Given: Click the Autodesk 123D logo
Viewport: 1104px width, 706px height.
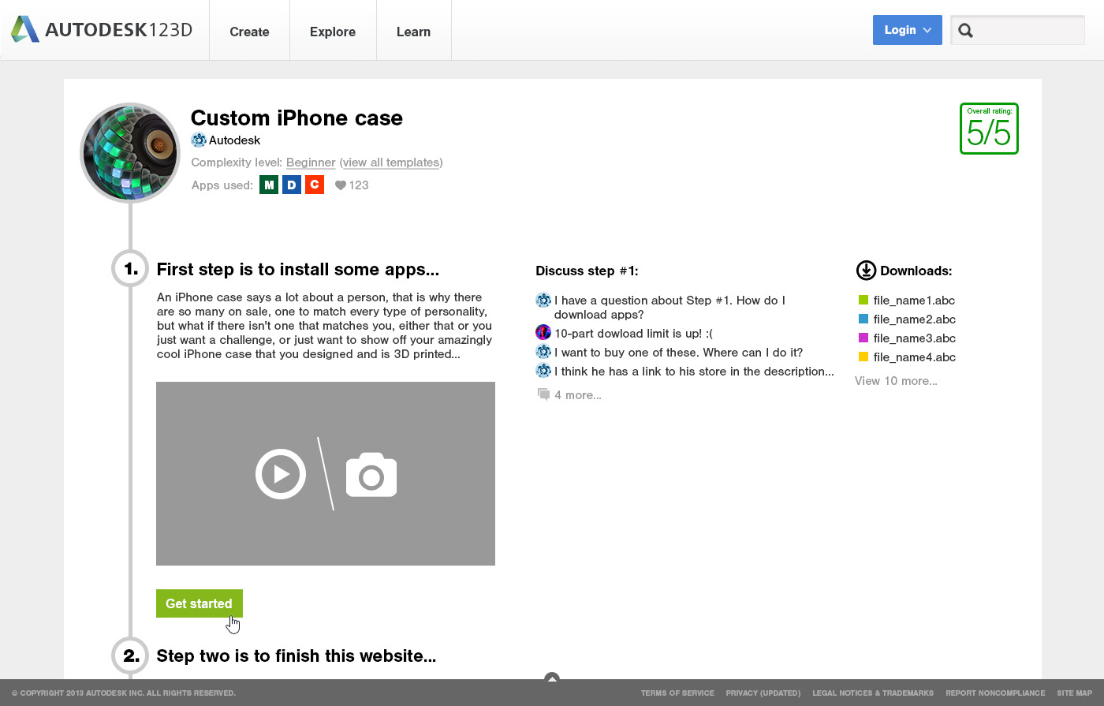Looking at the screenshot, I should 101,30.
